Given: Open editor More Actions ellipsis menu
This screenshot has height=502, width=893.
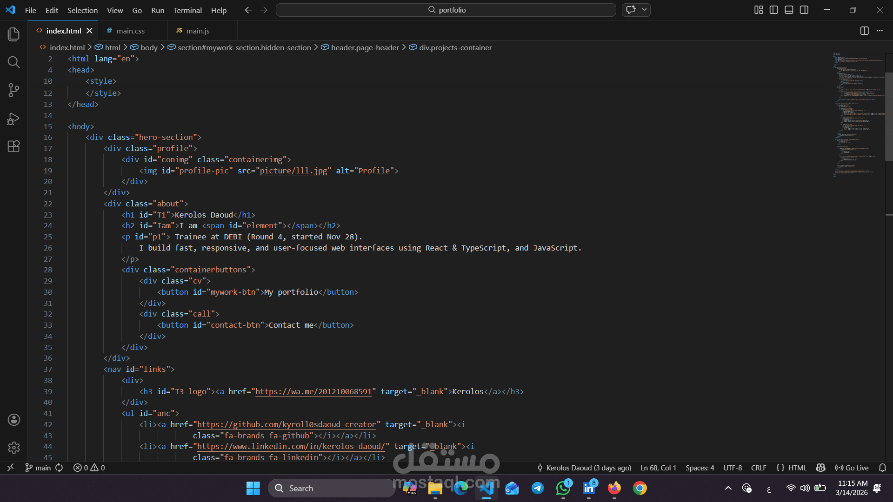Looking at the screenshot, I should pos(880,31).
